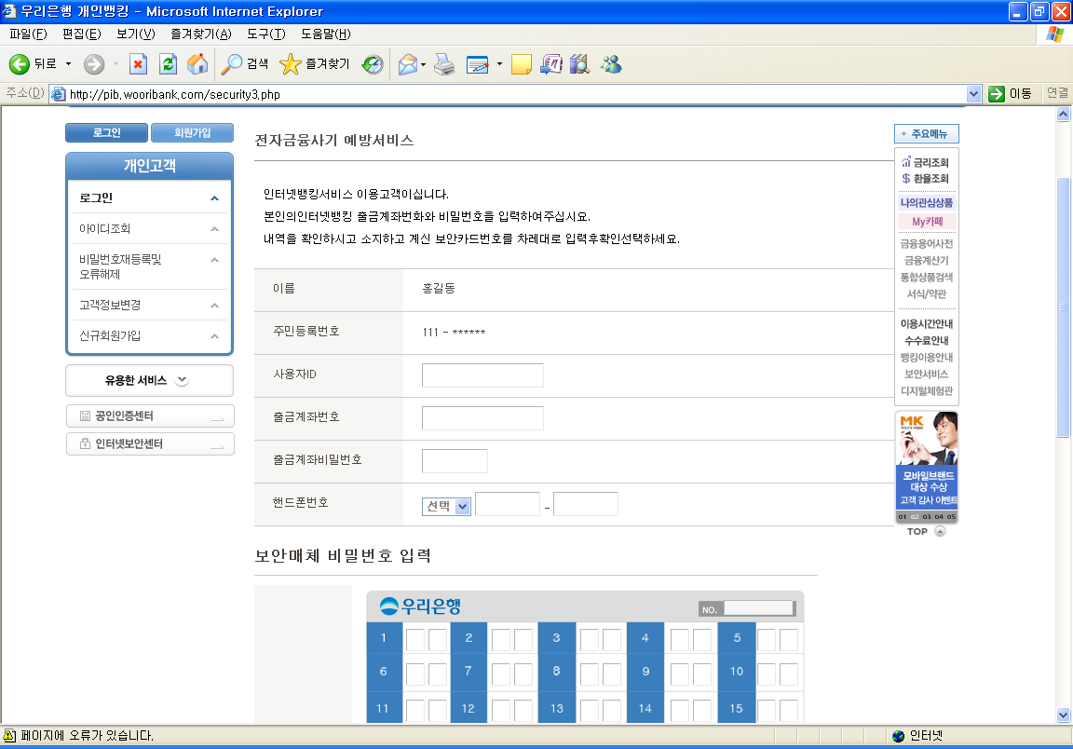Image resolution: width=1073 pixels, height=749 pixels.
Task: Print the page using the printer icon
Action: (x=444, y=64)
